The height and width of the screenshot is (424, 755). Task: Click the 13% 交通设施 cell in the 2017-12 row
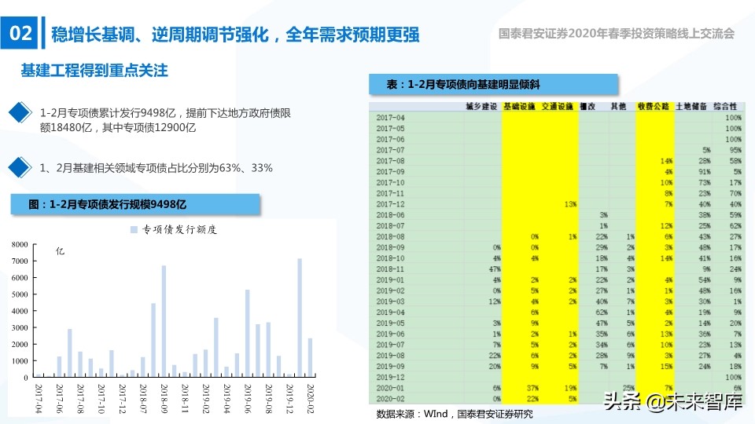pyautogui.click(x=571, y=204)
